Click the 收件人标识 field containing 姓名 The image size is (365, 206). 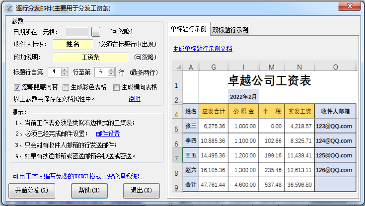73,44
